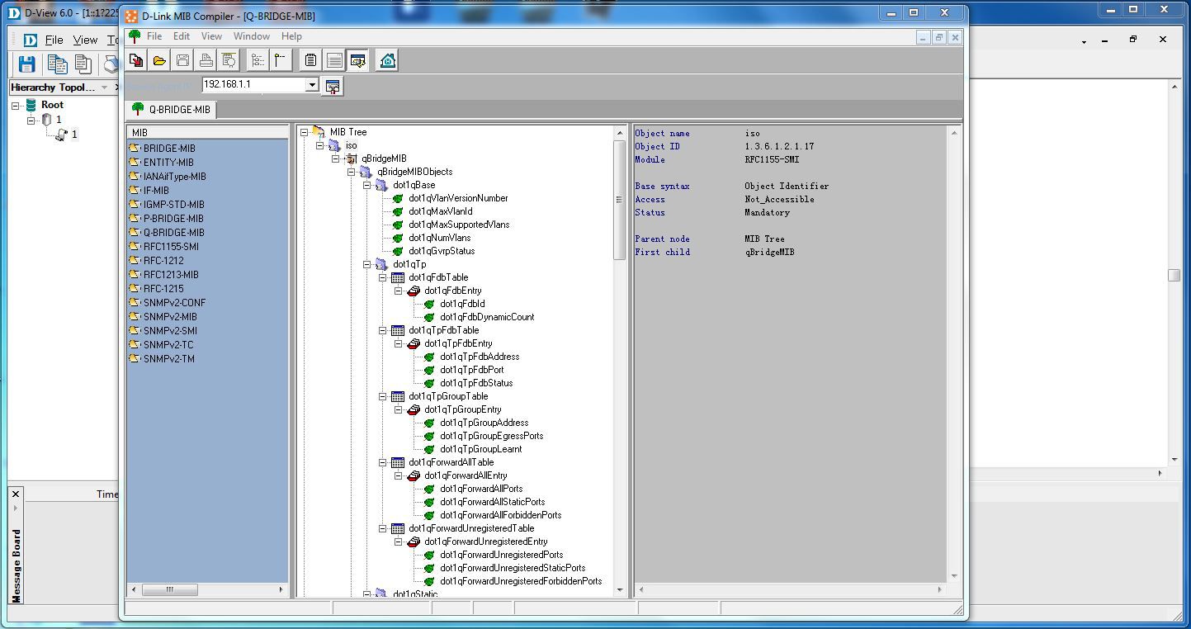Click the MIB column header
The height and width of the screenshot is (629, 1191).
(x=207, y=132)
